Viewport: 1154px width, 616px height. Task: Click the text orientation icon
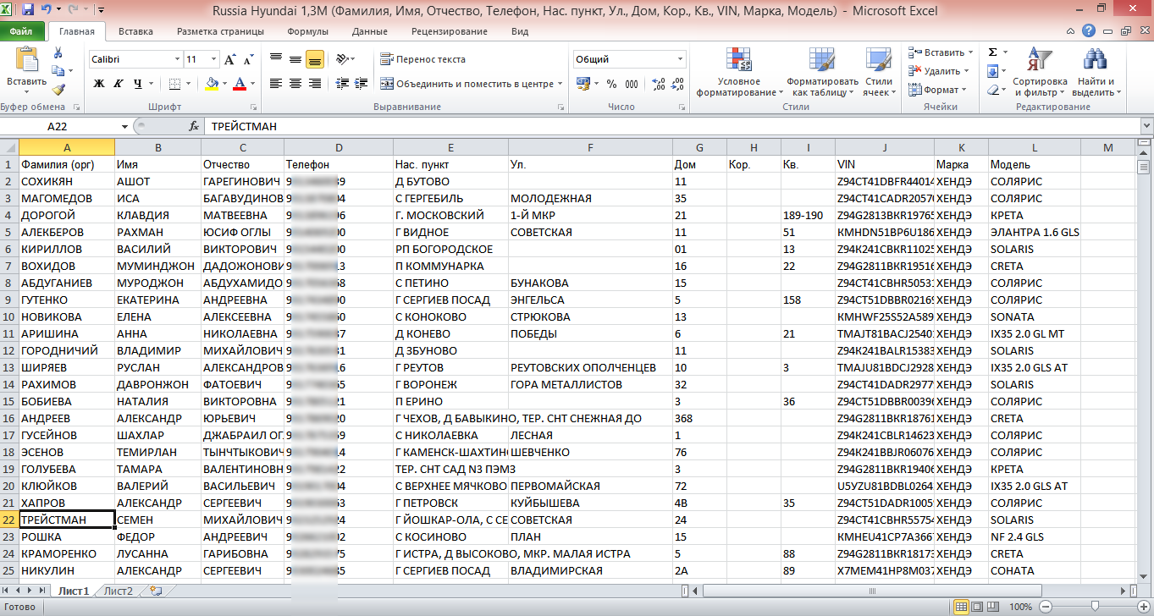click(x=342, y=59)
